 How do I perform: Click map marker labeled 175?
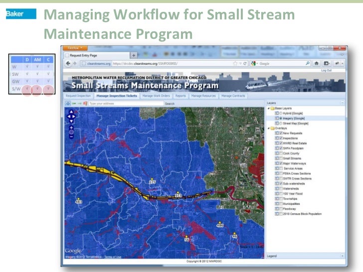tap(152, 181)
